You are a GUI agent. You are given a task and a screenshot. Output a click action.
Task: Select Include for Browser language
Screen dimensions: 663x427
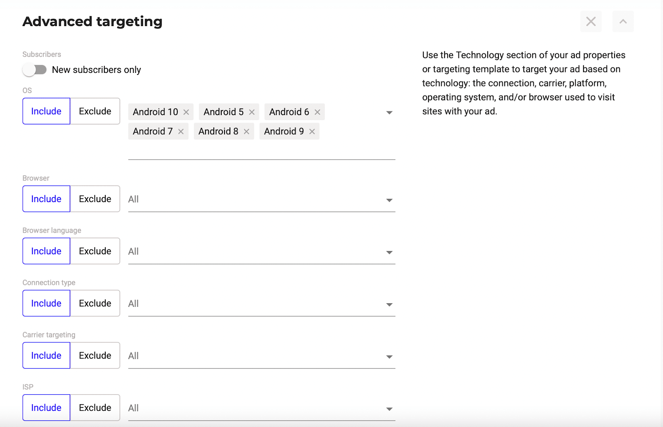tap(46, 251)
